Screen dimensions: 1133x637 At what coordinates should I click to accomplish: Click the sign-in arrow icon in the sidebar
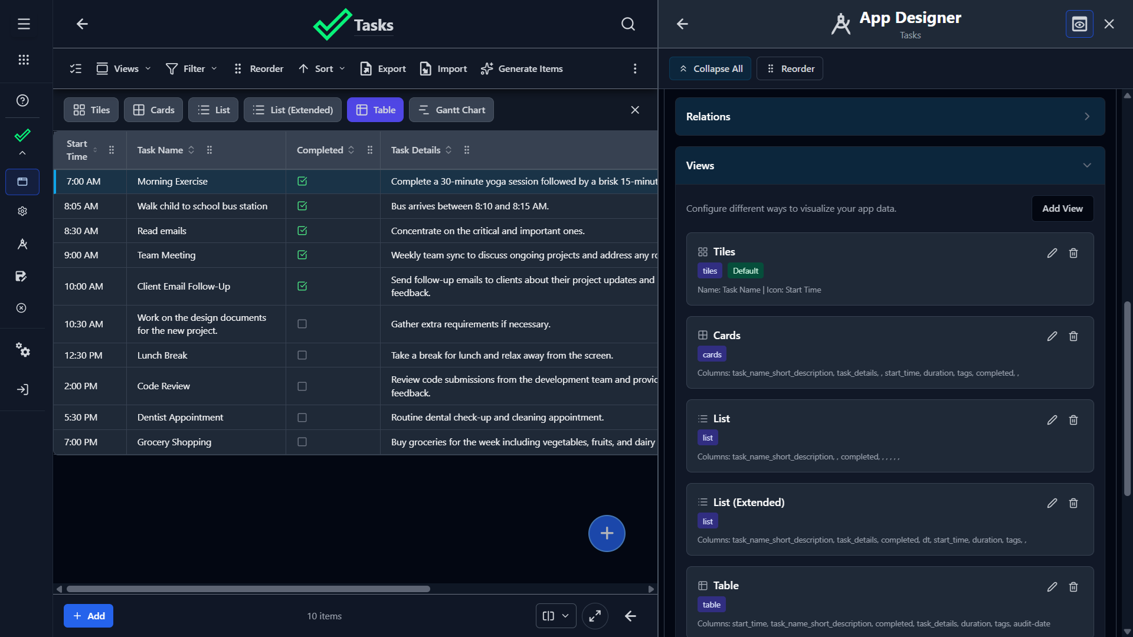(x=22, y=389)
